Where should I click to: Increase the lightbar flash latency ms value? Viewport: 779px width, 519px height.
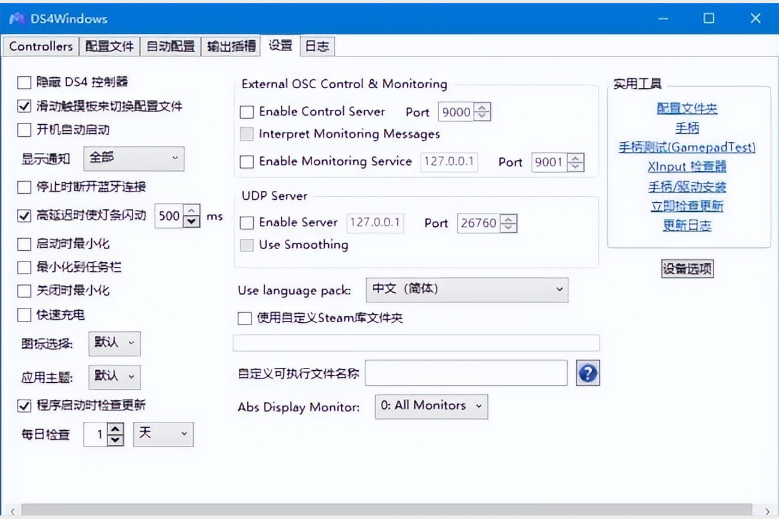click(x=191, y=211)
